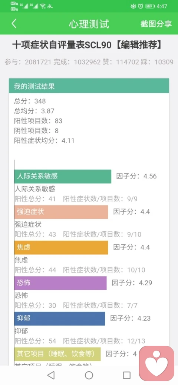Tap the purple 恐怖 factor bar
This screenshot has height=385, width=178.
pos(60,283)
